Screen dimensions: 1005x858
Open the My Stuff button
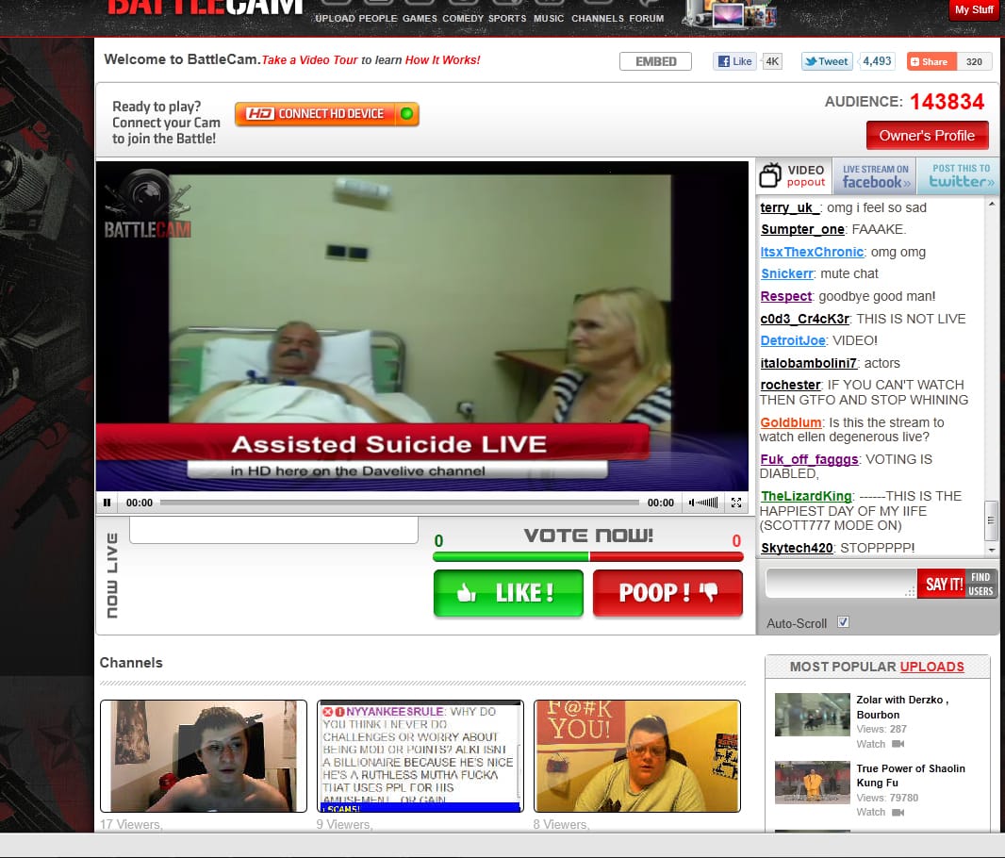pyautogui.click(x=974, y=10)
